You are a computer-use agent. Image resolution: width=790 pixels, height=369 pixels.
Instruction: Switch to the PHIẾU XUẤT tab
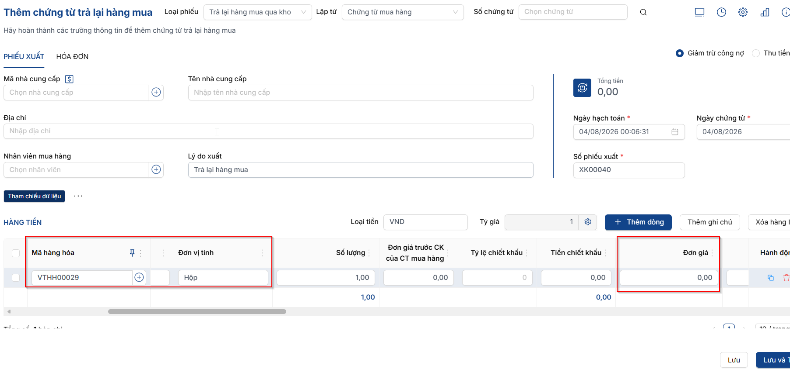(24, 56)
